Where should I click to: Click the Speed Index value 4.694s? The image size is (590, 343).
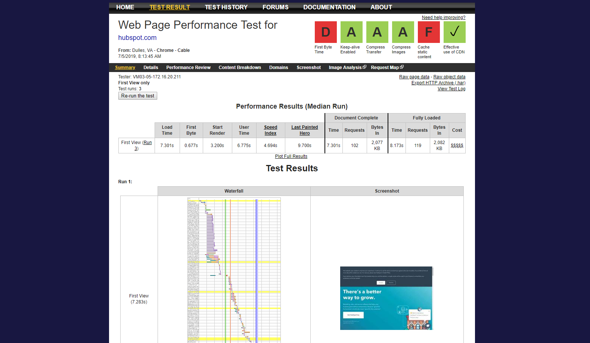[x=271, y=146]
